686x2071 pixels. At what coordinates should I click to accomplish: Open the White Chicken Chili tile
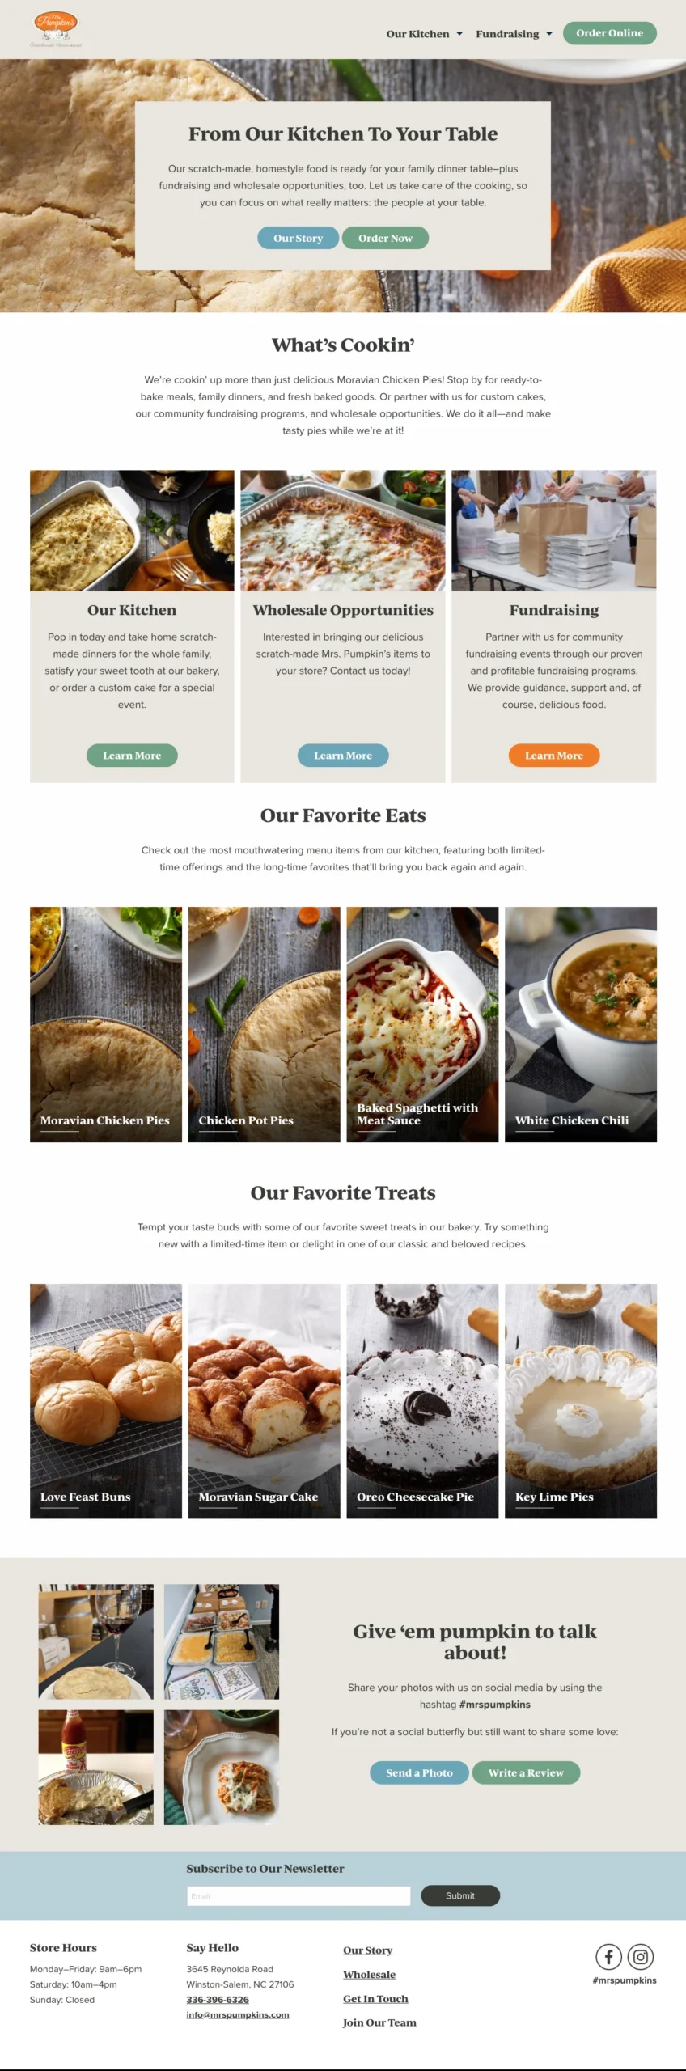(581, 1024)
